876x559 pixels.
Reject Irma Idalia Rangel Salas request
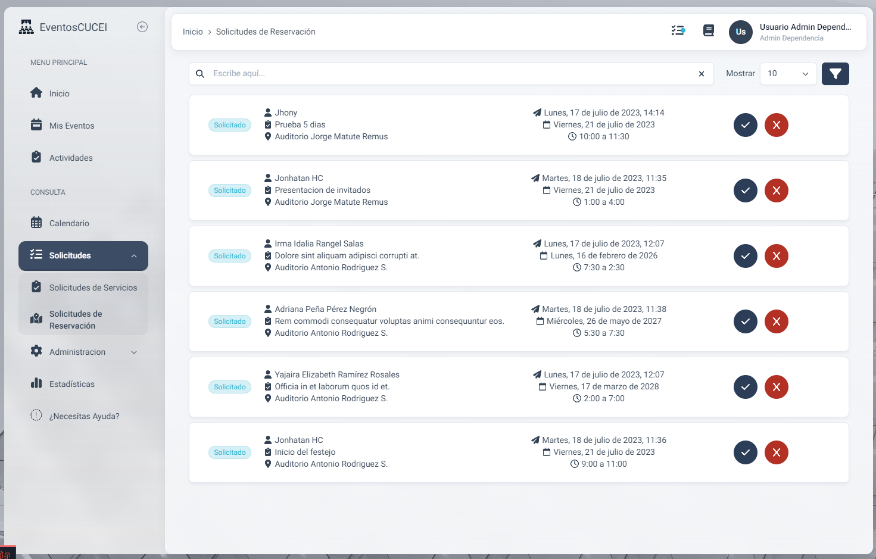click(776, 256)
